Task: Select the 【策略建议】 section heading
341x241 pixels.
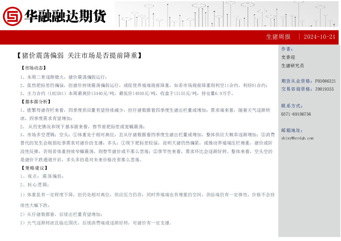Action: click(34, 168)
